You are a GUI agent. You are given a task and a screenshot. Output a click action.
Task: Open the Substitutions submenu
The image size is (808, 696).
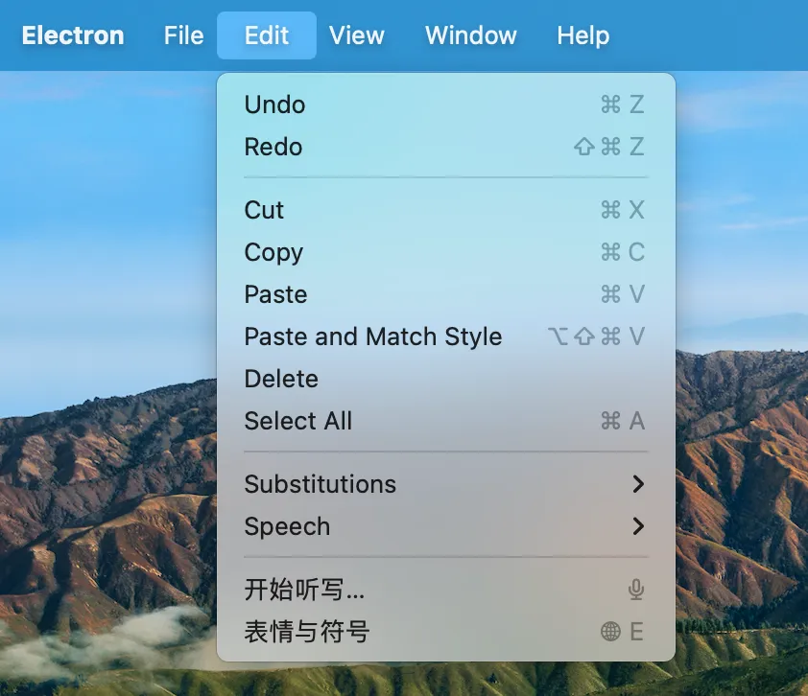pyautogui.click(x=320, y=485)
